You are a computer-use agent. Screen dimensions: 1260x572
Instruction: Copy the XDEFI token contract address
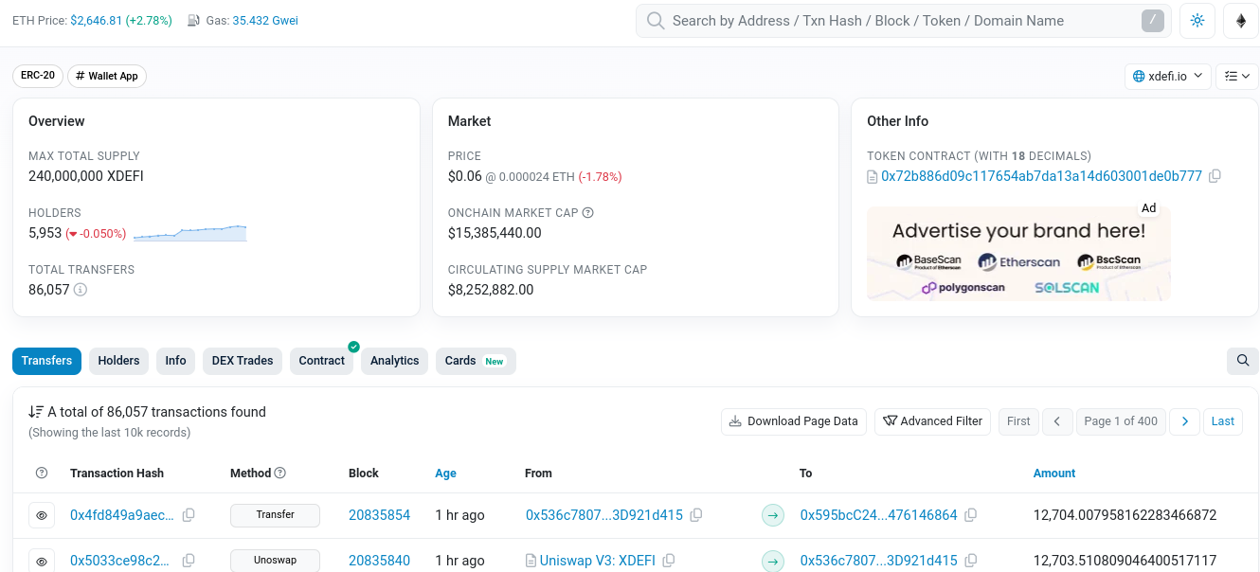[1215, 176]
